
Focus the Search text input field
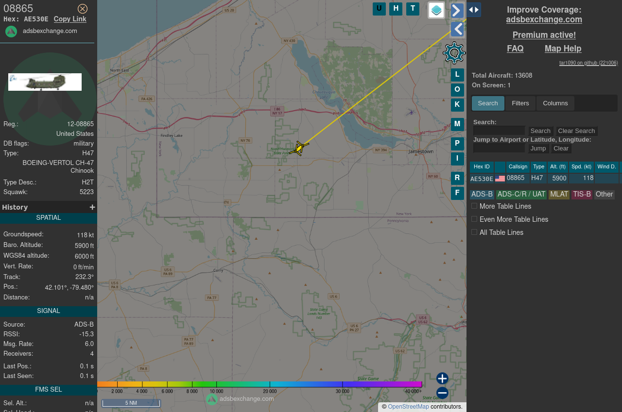pyautogui.click(x=499, y=131)
